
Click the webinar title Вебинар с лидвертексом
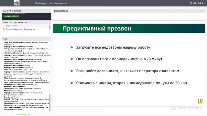pyautogui.click(x=51, y=3)
